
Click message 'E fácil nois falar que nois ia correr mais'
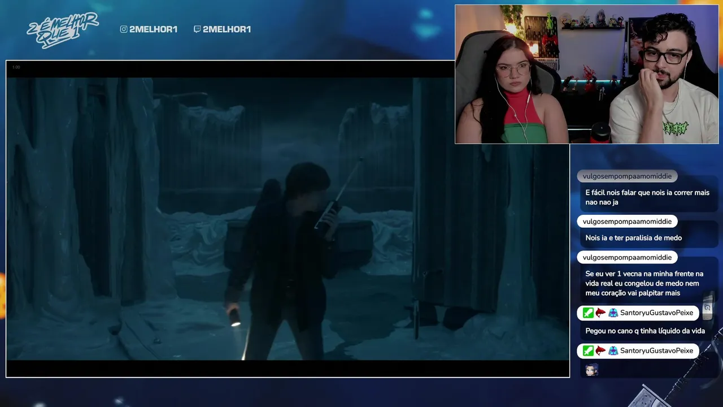pos(647,197)
